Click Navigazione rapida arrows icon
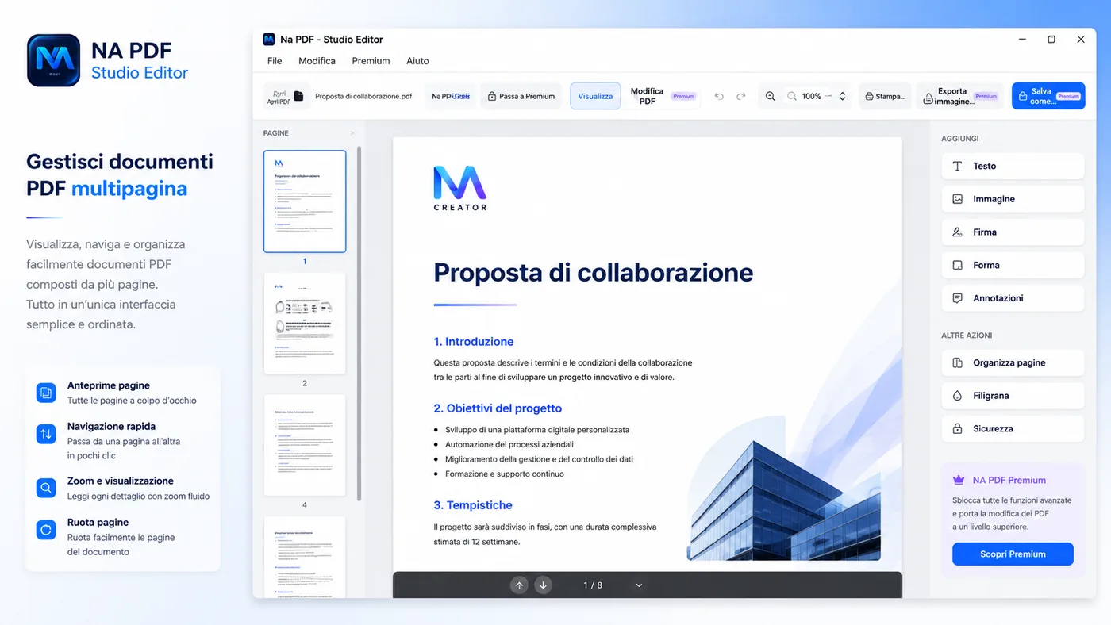1111x625 pixels. pos(46,433)
